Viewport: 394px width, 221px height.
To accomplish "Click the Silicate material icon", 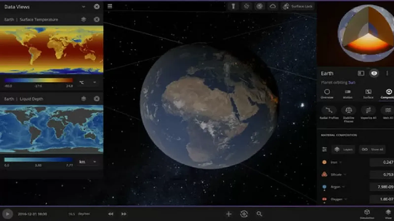I will (324, 174).
